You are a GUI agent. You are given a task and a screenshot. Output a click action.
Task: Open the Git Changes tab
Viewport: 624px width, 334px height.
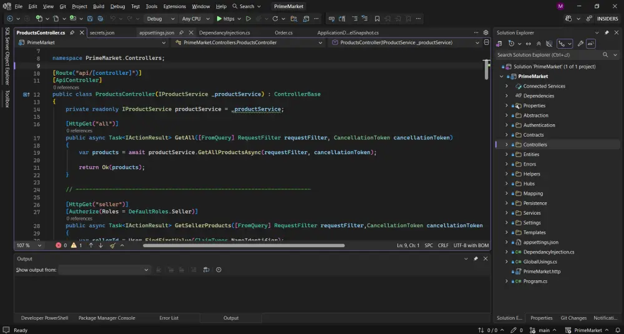tap(573, 318)
